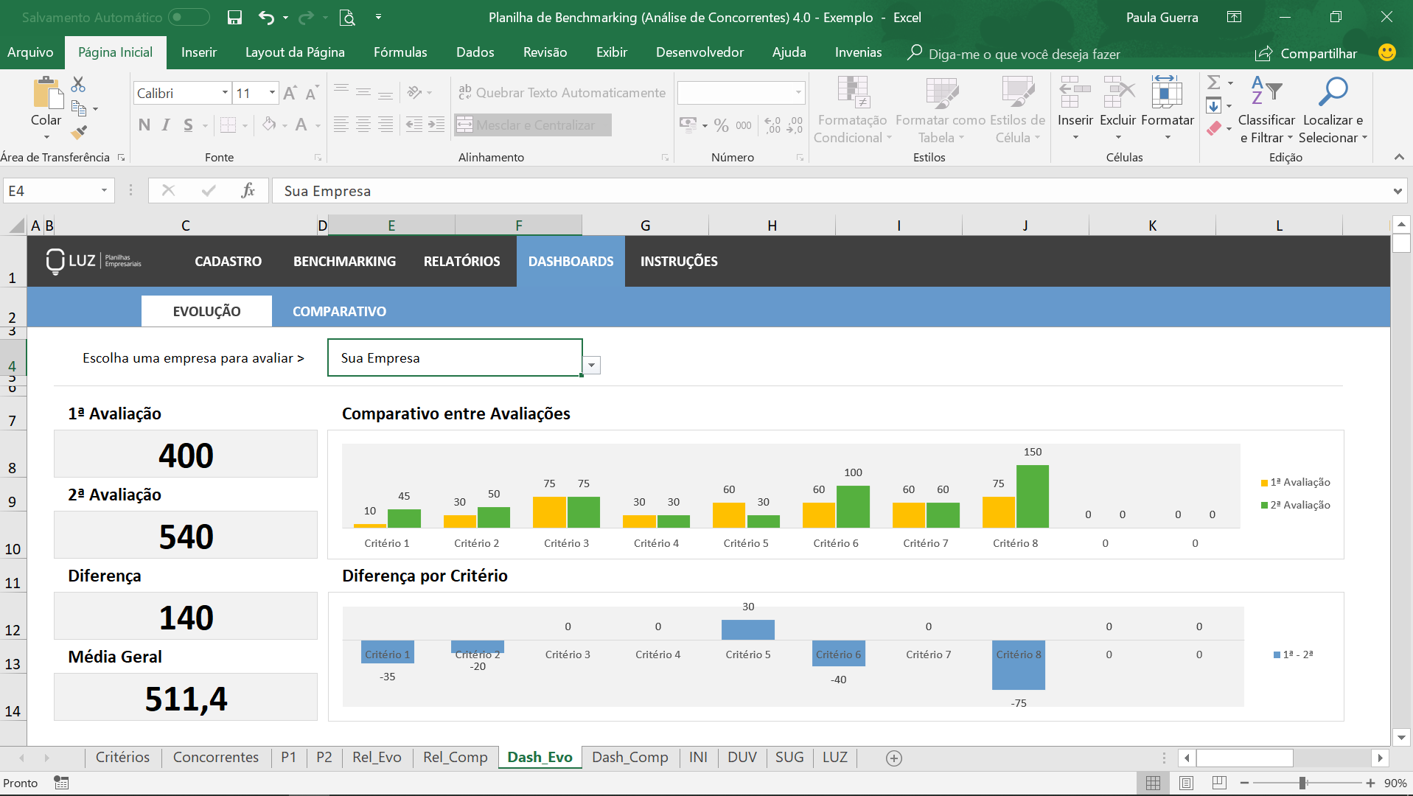Click the CADASTRO navigation button
The image size is (1413, 796).
coord(228,262)
